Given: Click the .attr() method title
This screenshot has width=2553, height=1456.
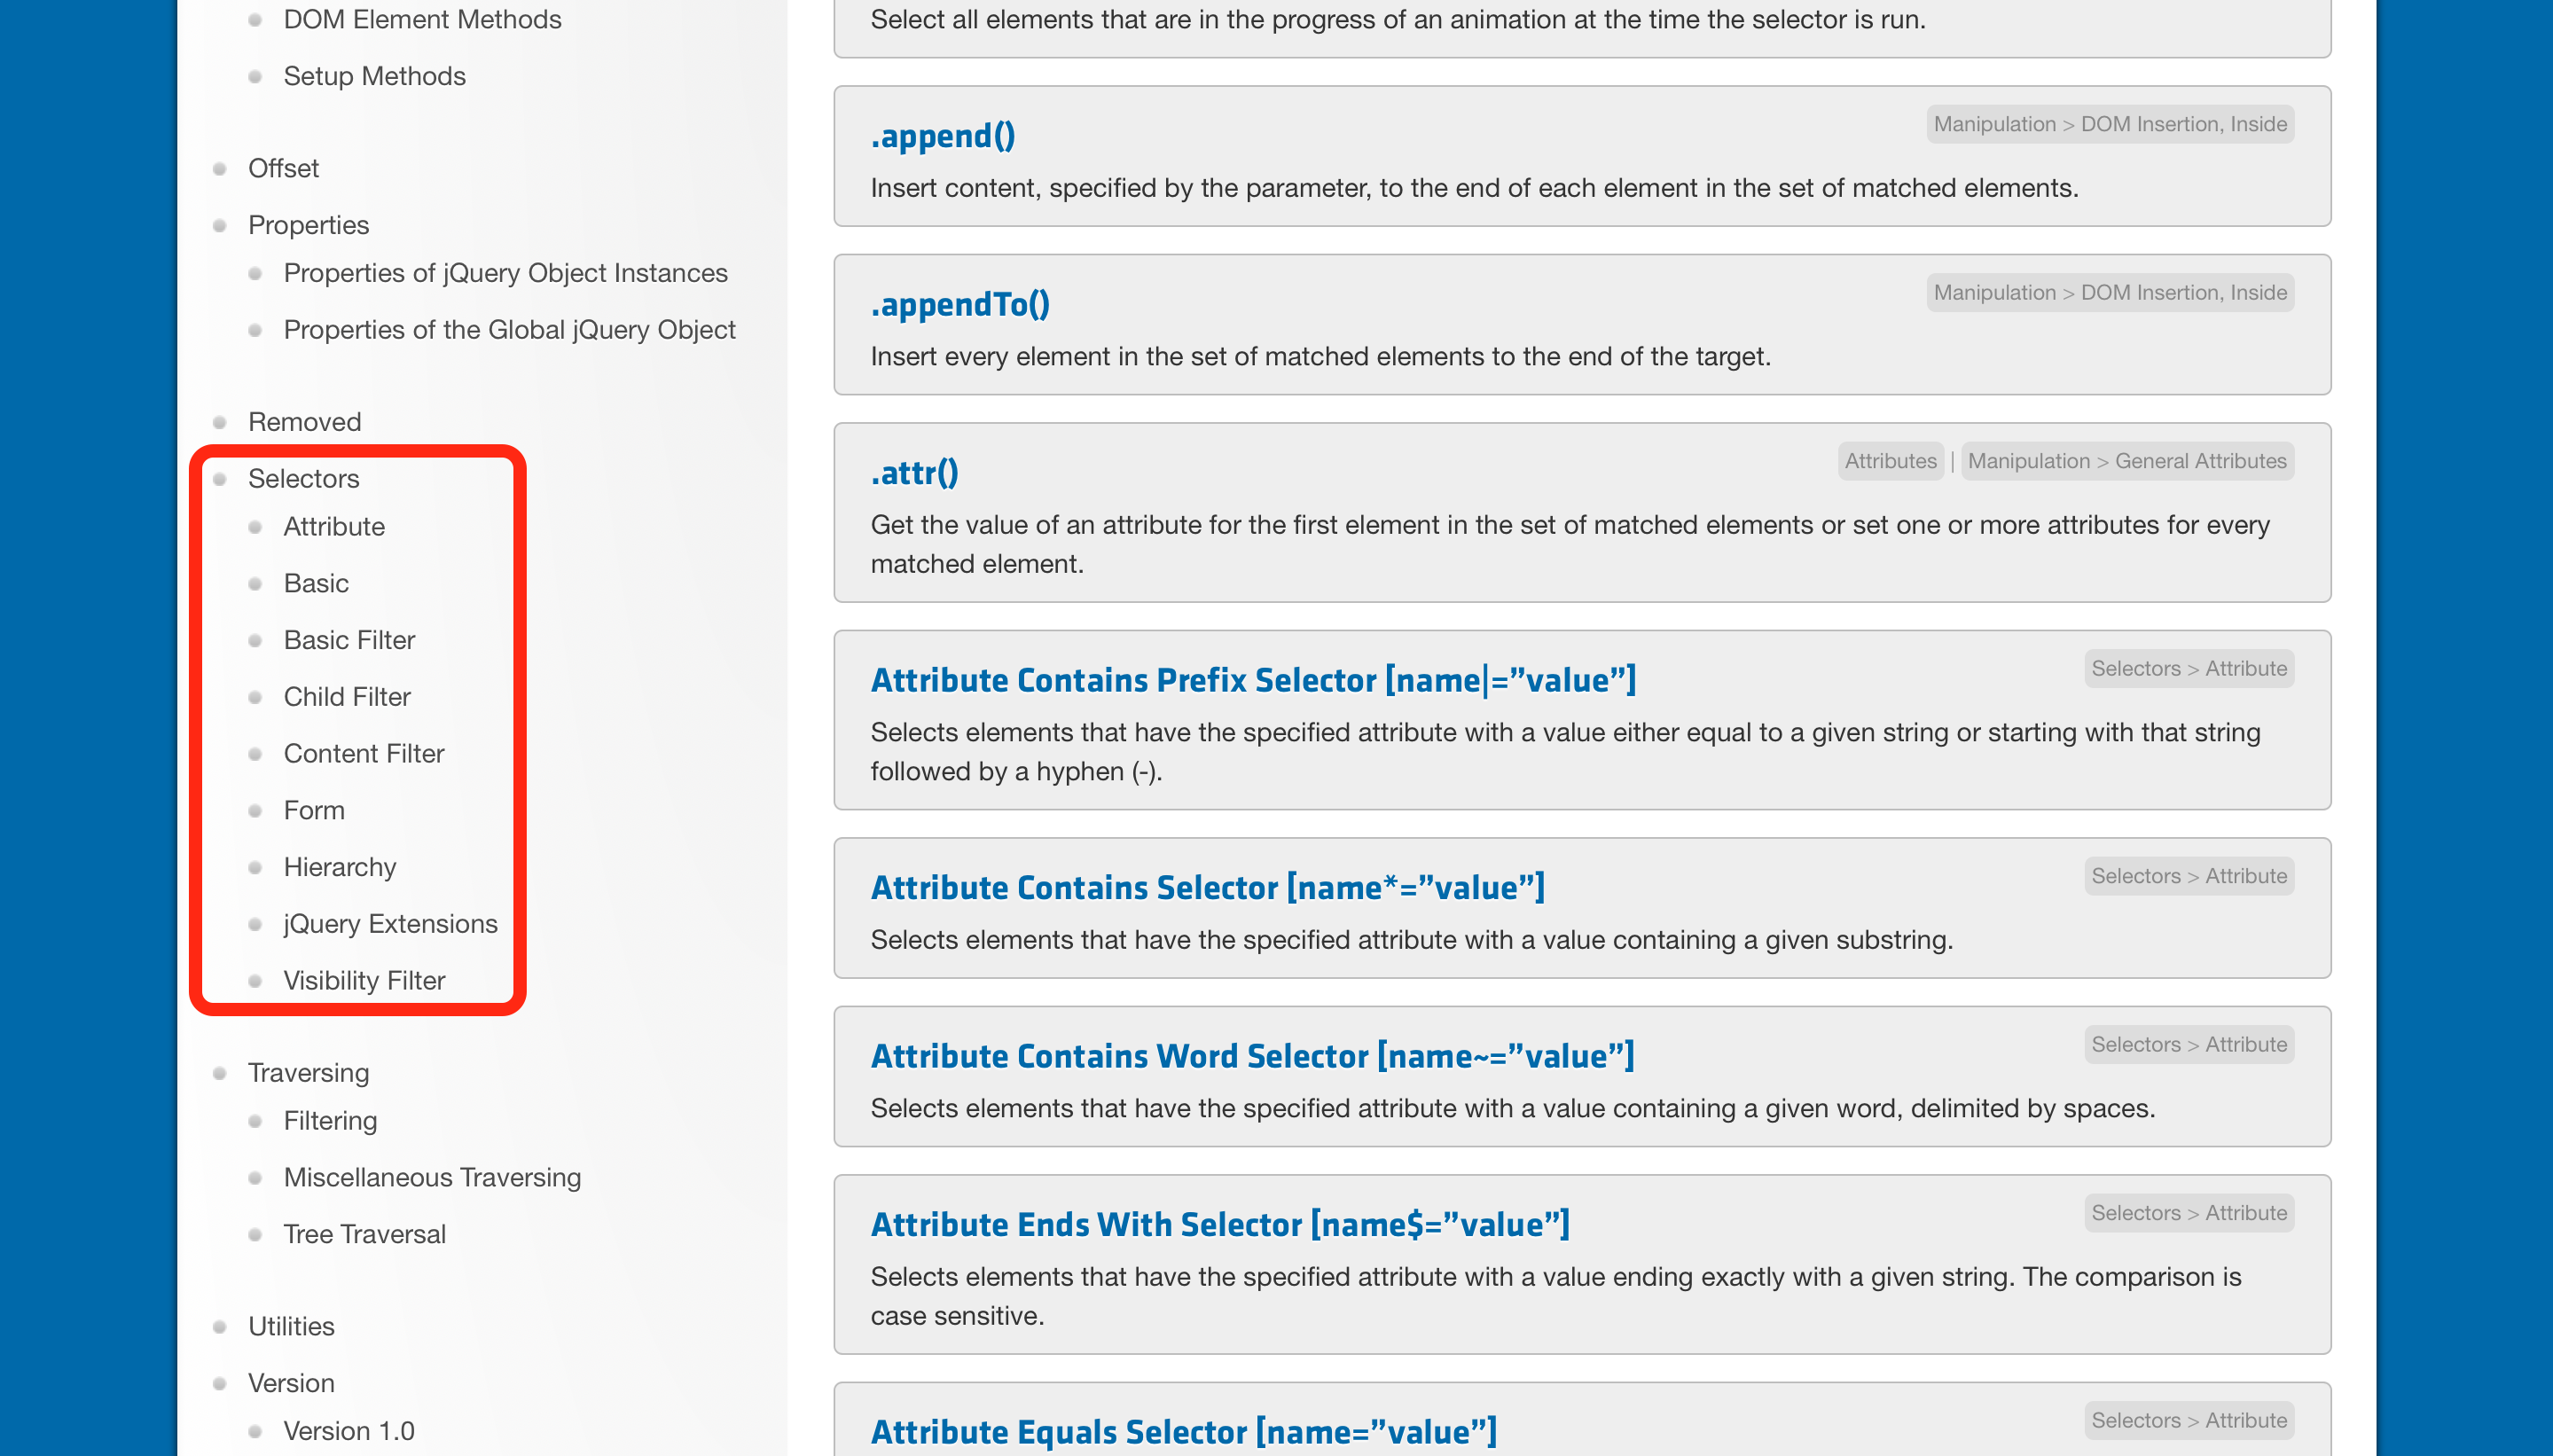Looking at the screenshot, I should tap(914, 472).
